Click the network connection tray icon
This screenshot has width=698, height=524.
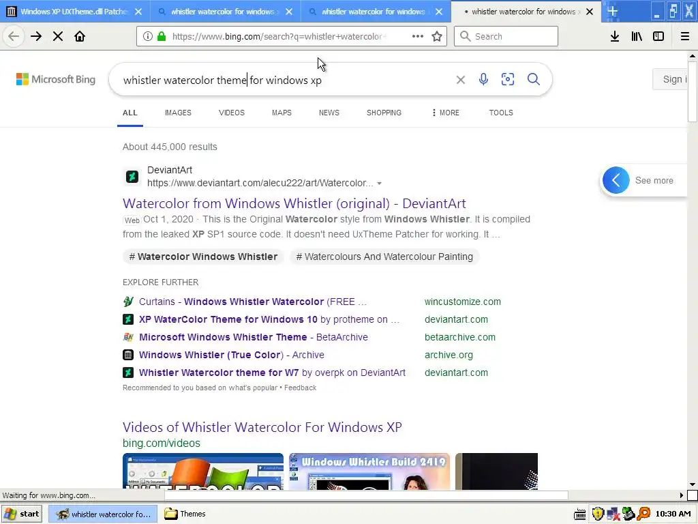[x=613, y=514]
